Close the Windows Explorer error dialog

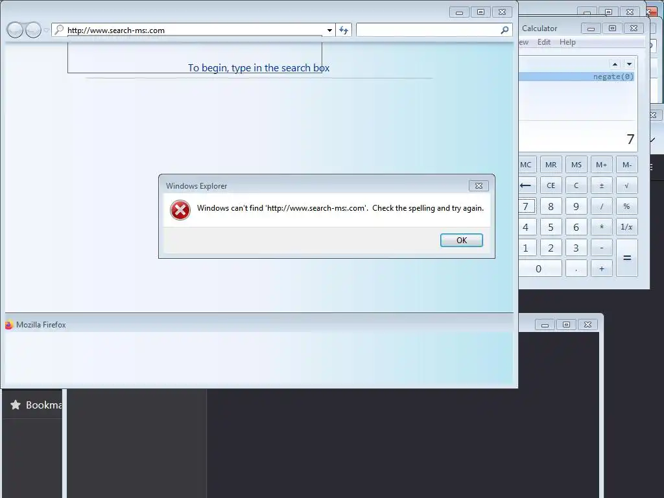(479, 185)
